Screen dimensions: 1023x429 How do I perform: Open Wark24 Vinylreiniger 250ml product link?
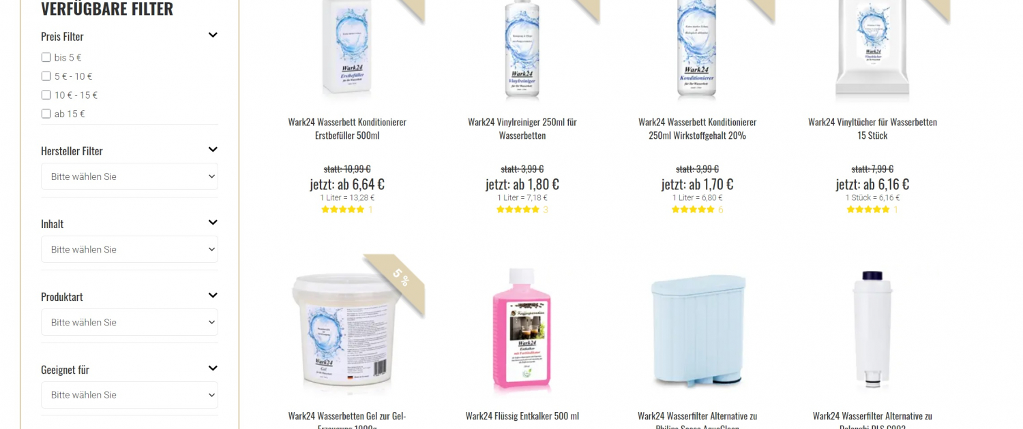(522, 129)
